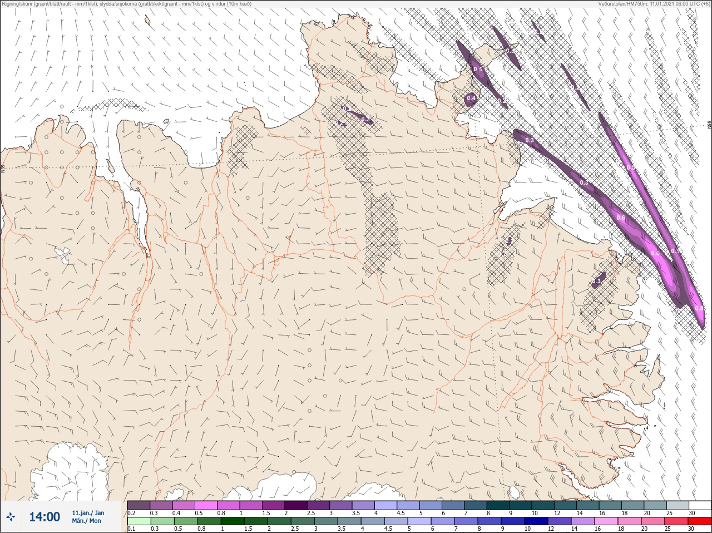This screenshot has height=533, width=712.
Task: Click the Rigning/skúrir header caption text
Action: click(x=126, y=4)
